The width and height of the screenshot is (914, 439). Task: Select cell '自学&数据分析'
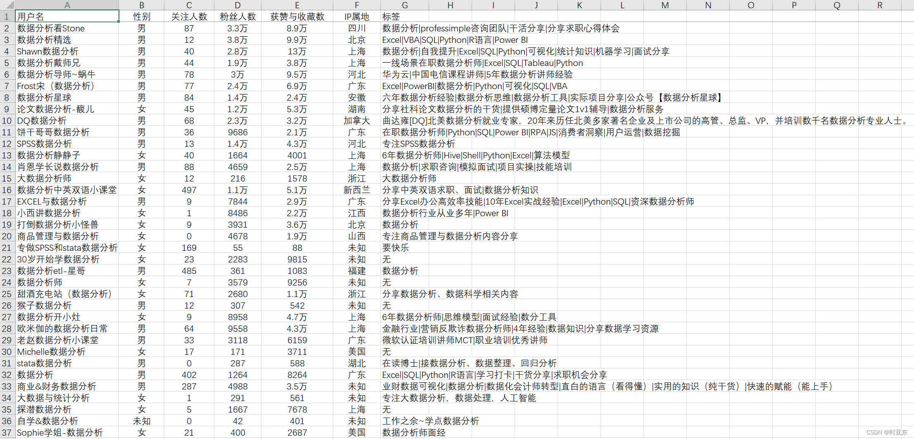point(67,421)
